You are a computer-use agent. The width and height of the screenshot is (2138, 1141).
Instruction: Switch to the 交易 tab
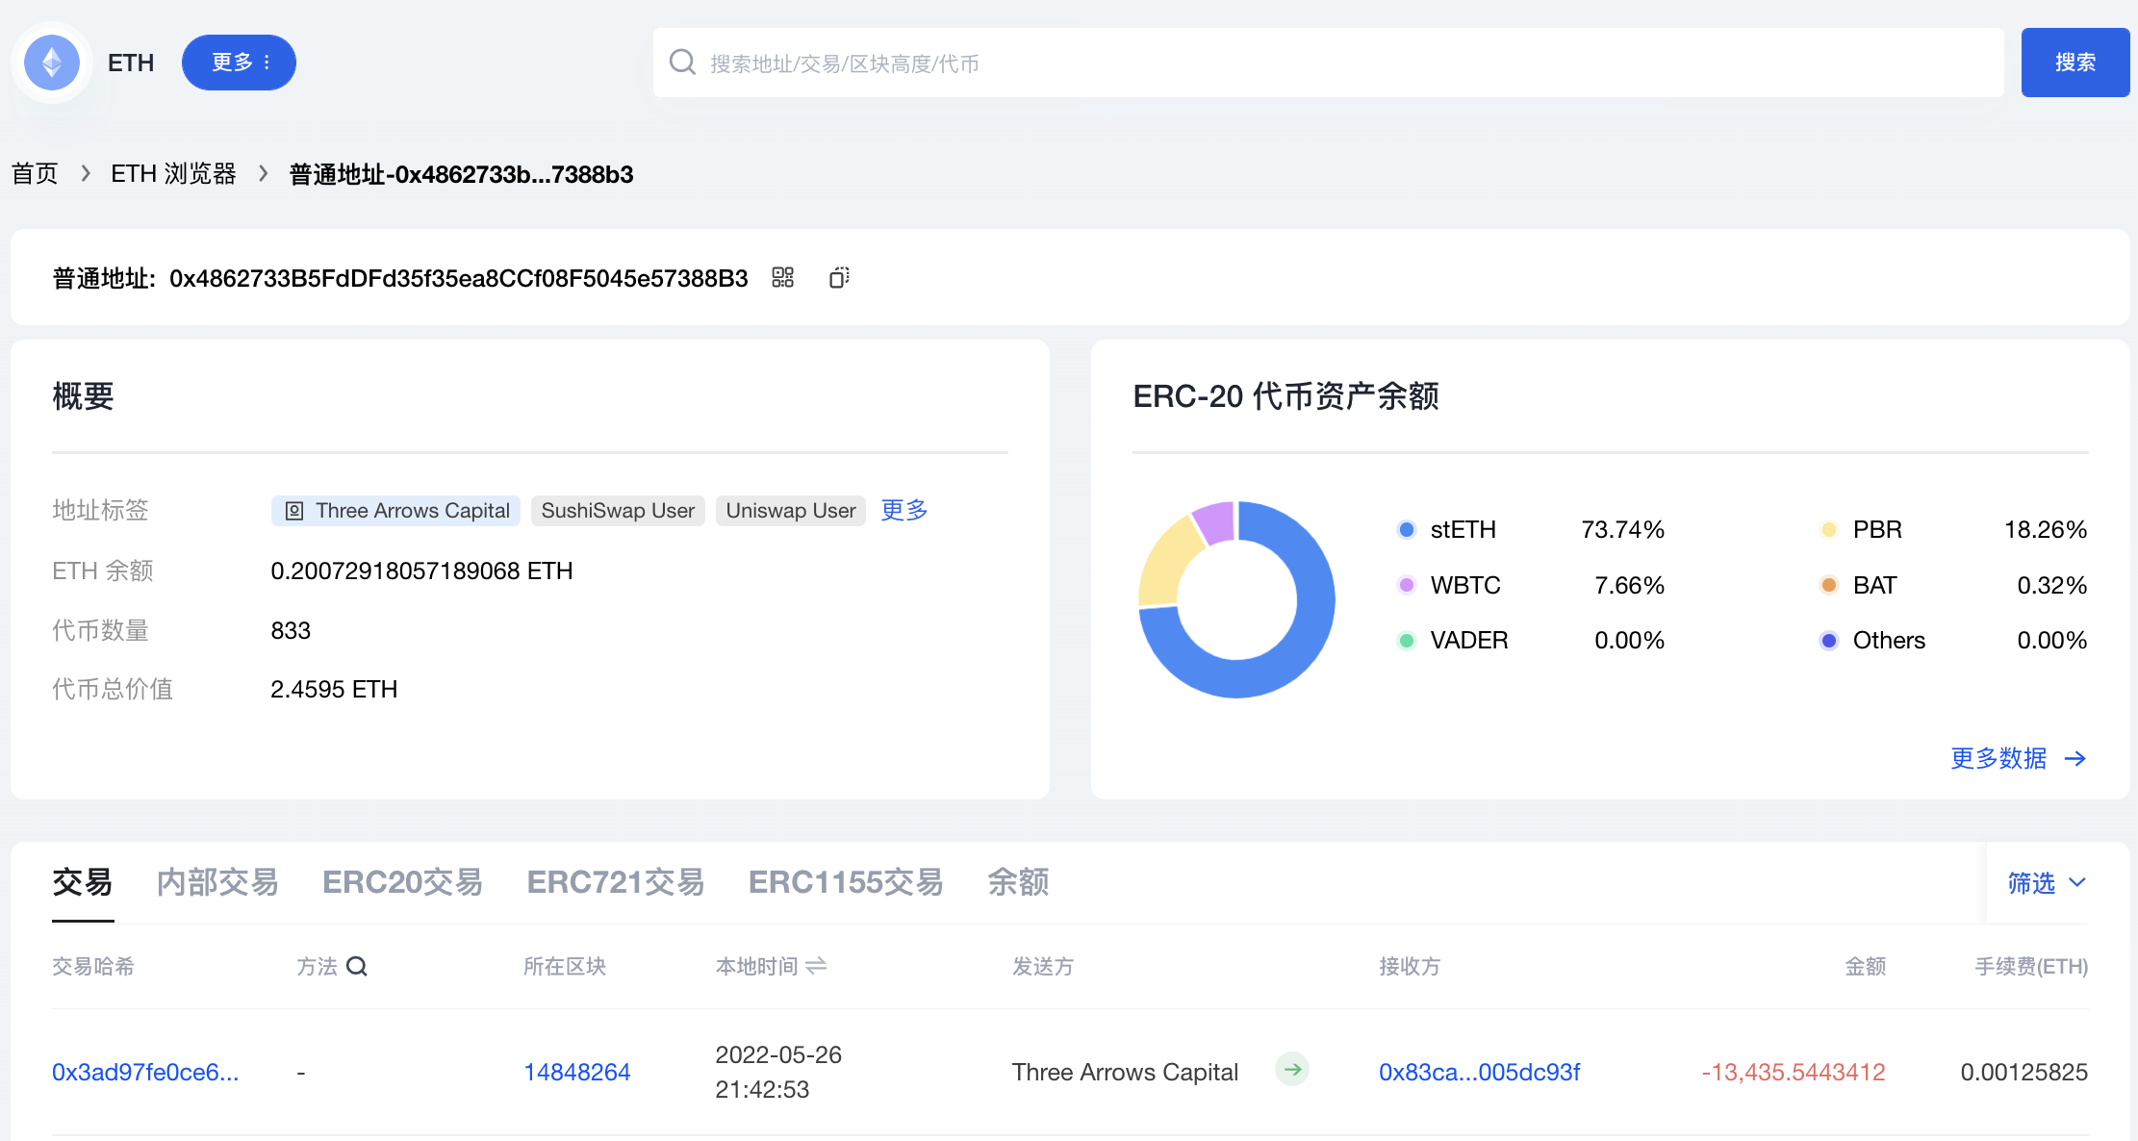pos(83,882)
